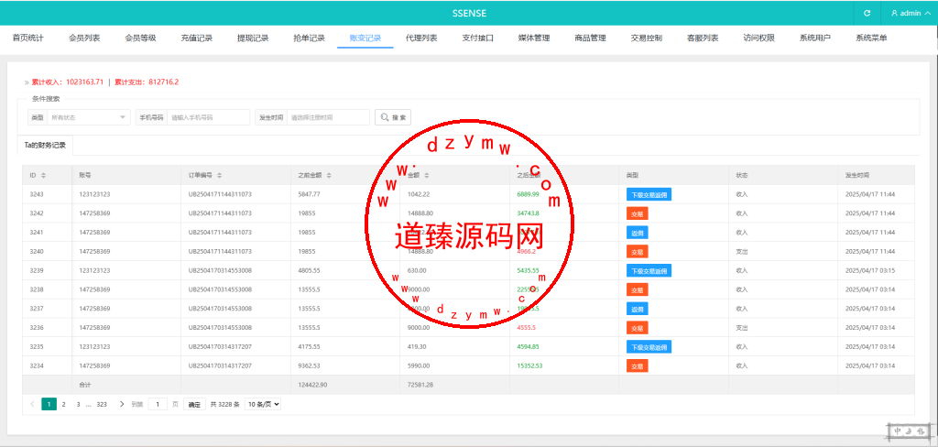This screenshot has width=938, height=447.
Task: Click 下级交易返佣 tag in row 3235
Action: tap(649, 347)
